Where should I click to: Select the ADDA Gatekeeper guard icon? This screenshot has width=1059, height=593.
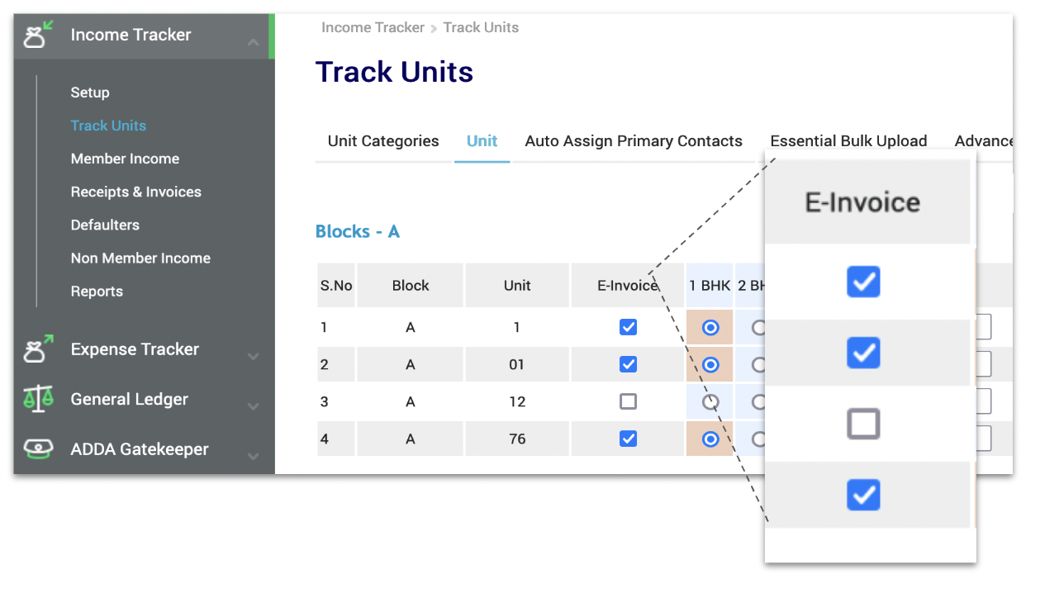[x=36, y=448]
